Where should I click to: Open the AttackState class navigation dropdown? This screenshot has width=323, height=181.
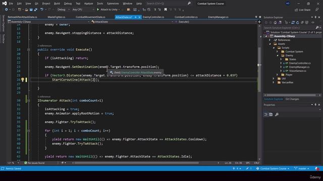132,22
